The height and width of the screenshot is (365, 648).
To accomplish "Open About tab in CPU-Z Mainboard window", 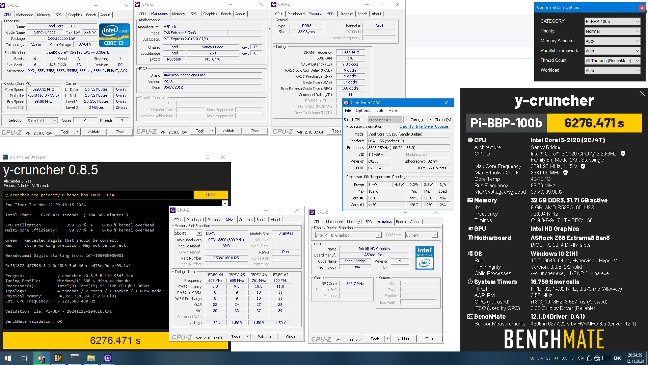I will point(240,14).
